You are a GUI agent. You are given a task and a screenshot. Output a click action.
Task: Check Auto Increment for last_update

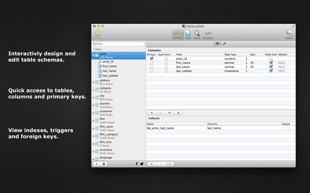167,71
